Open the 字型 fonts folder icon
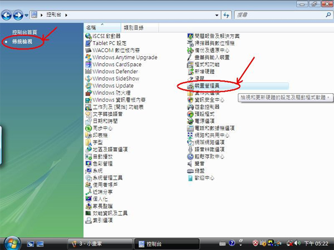This screenshot has height=250, width=334. point(89,142)
